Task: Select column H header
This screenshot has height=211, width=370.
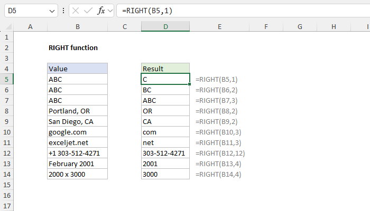Action: coord(334,26)
